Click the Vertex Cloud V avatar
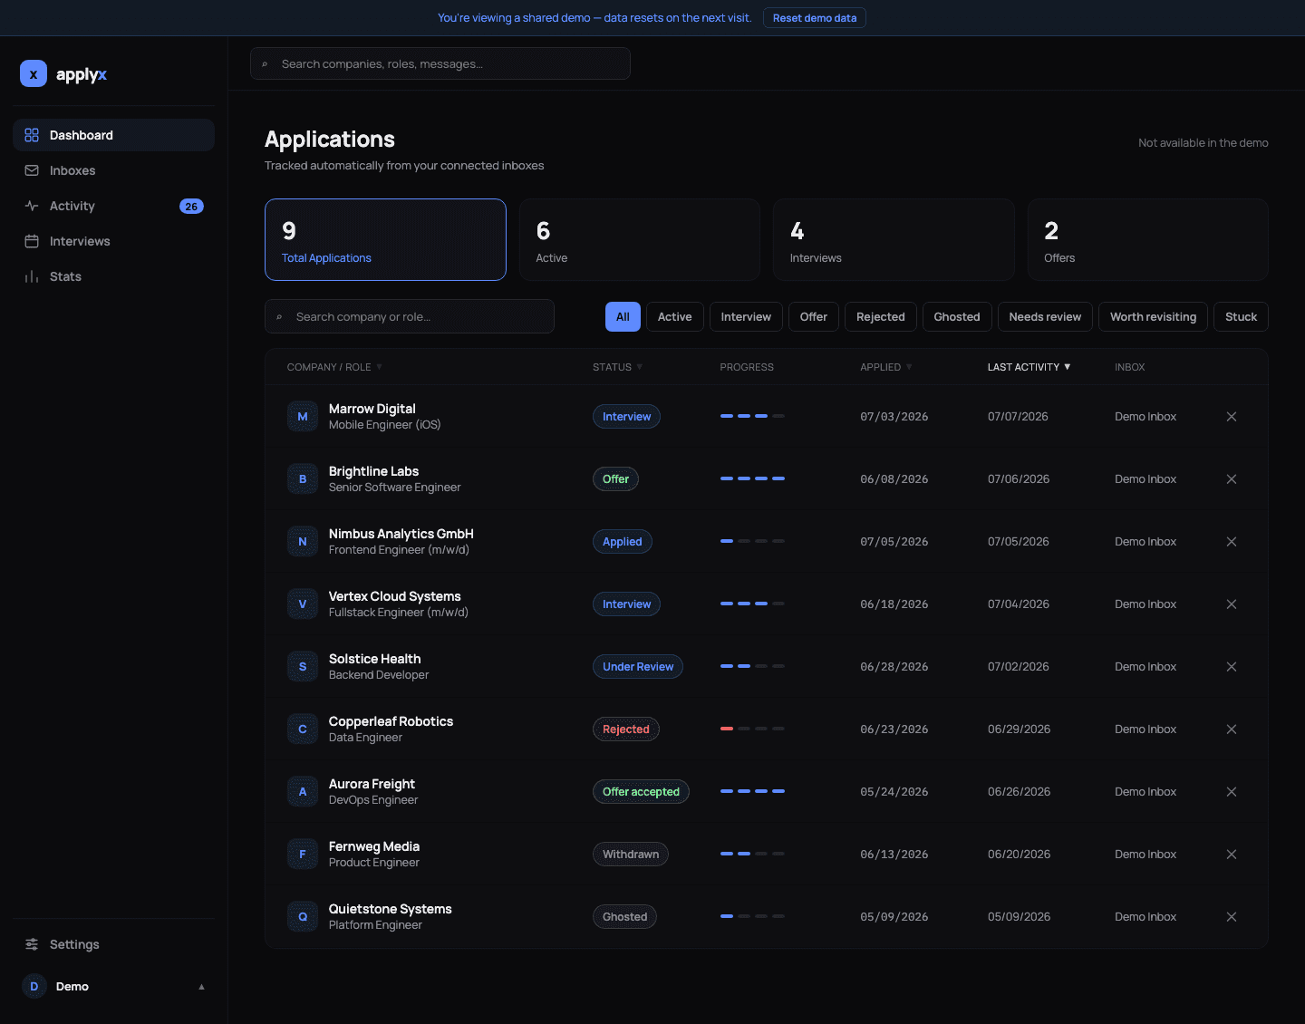The image size is (1305, 1024). click(x=303, y=604)
